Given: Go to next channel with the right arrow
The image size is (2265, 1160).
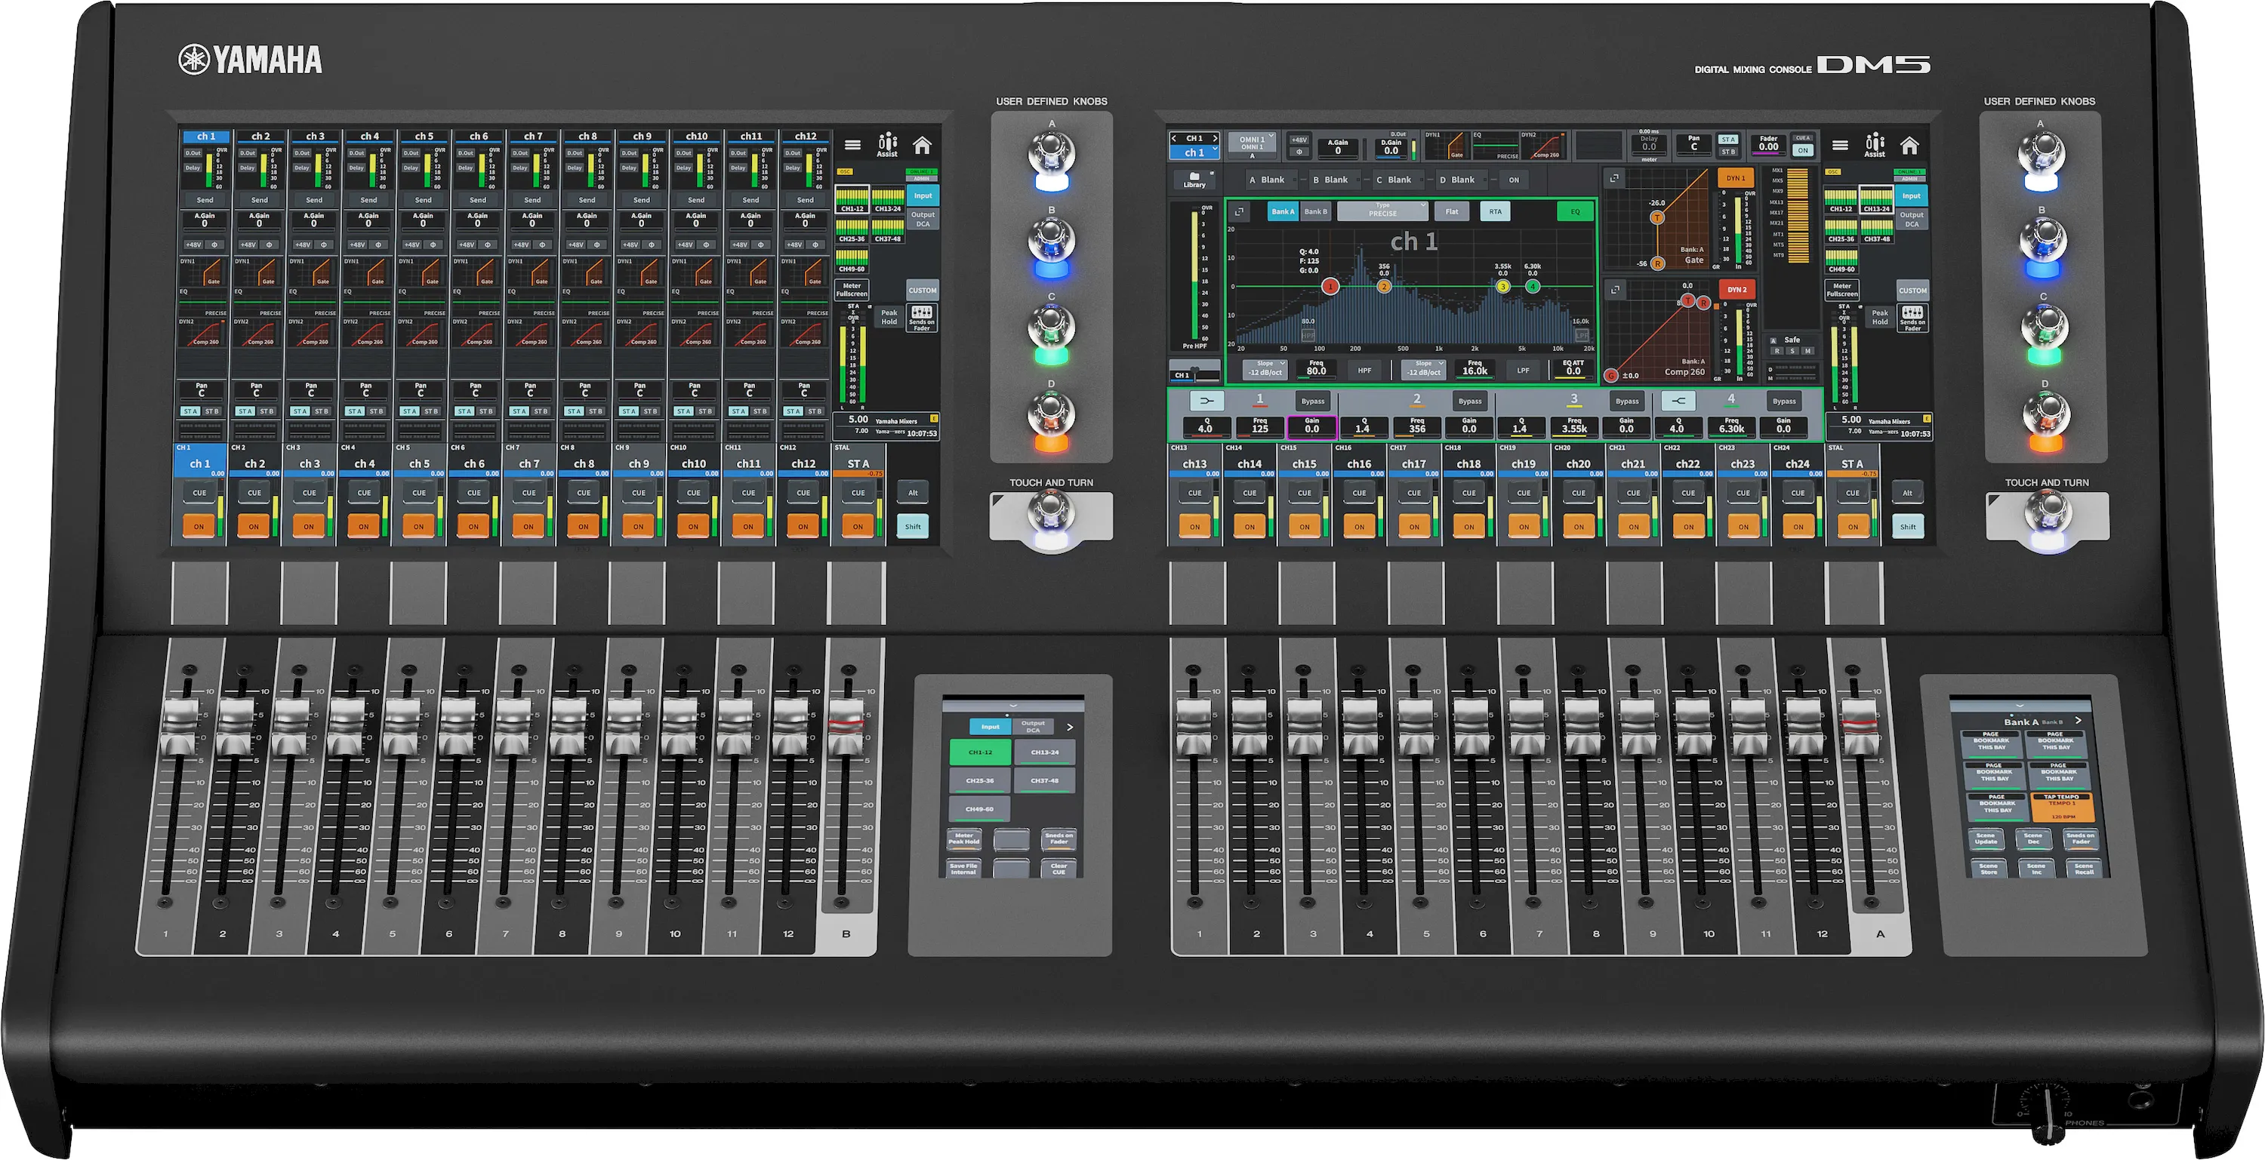Looking at the screenshot, I should [1215, 138].
